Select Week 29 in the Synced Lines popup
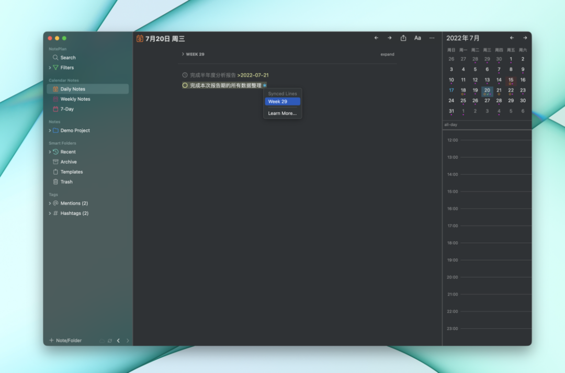565x373 pixels. (x=282, y=101)
